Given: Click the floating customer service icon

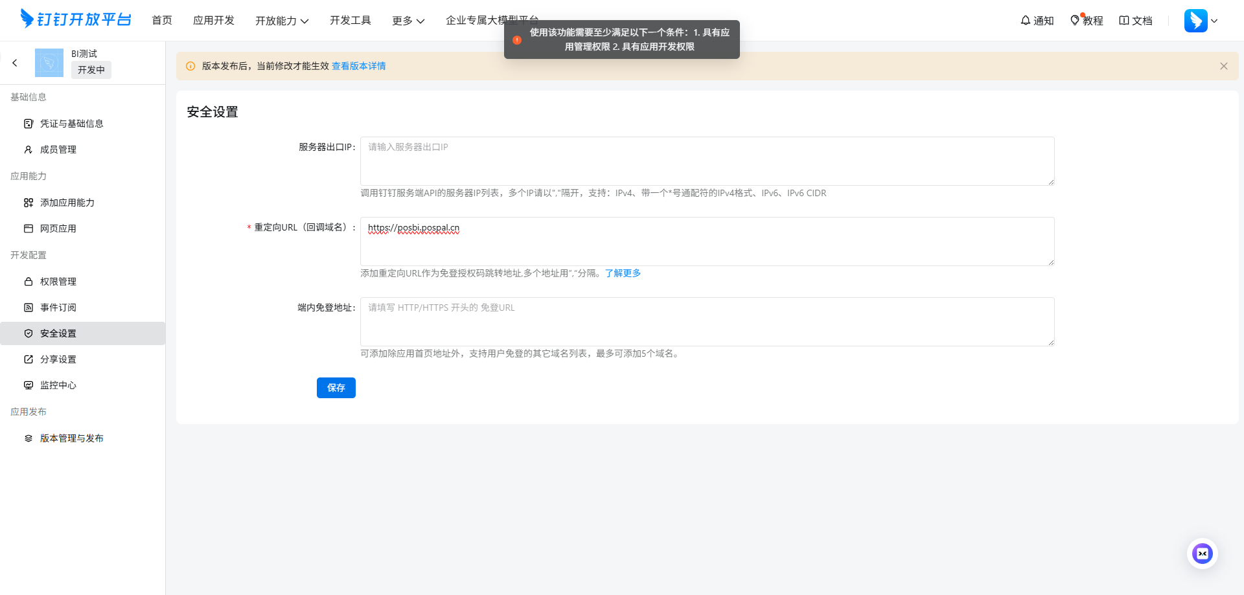Looking at the screenshot, I should [1202, 553].
